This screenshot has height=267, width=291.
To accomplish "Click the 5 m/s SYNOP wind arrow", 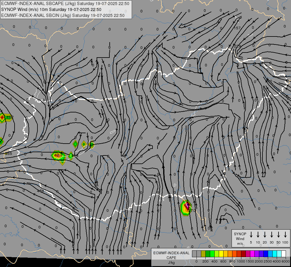I will click(251, 235).
